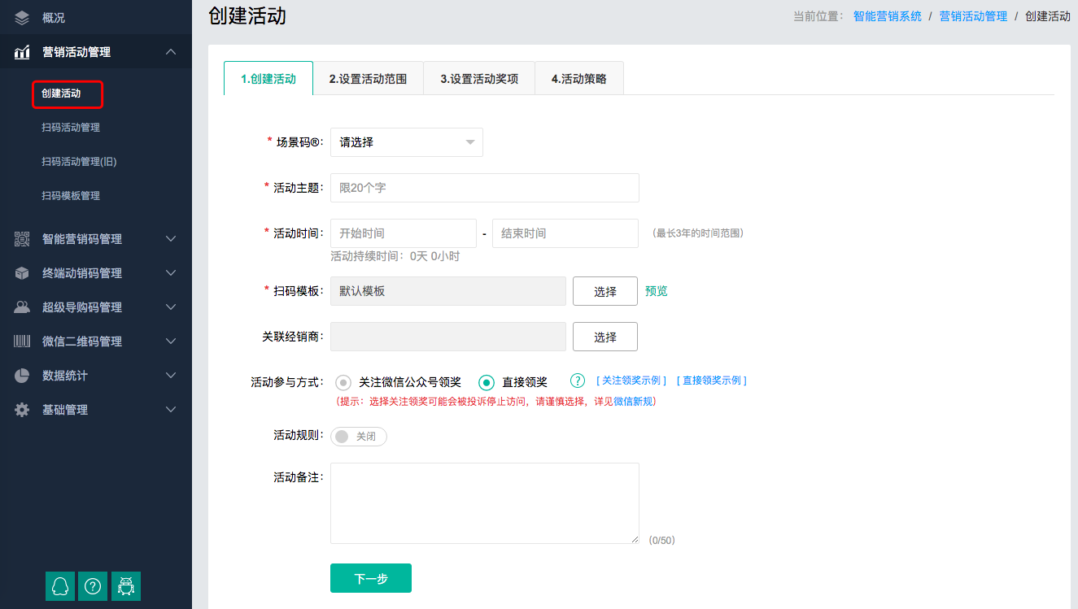This screenshot has height=609, width=1078.
Task: Click the 智能营销码管理 QR code icon
Action: (x=22, y=239)
